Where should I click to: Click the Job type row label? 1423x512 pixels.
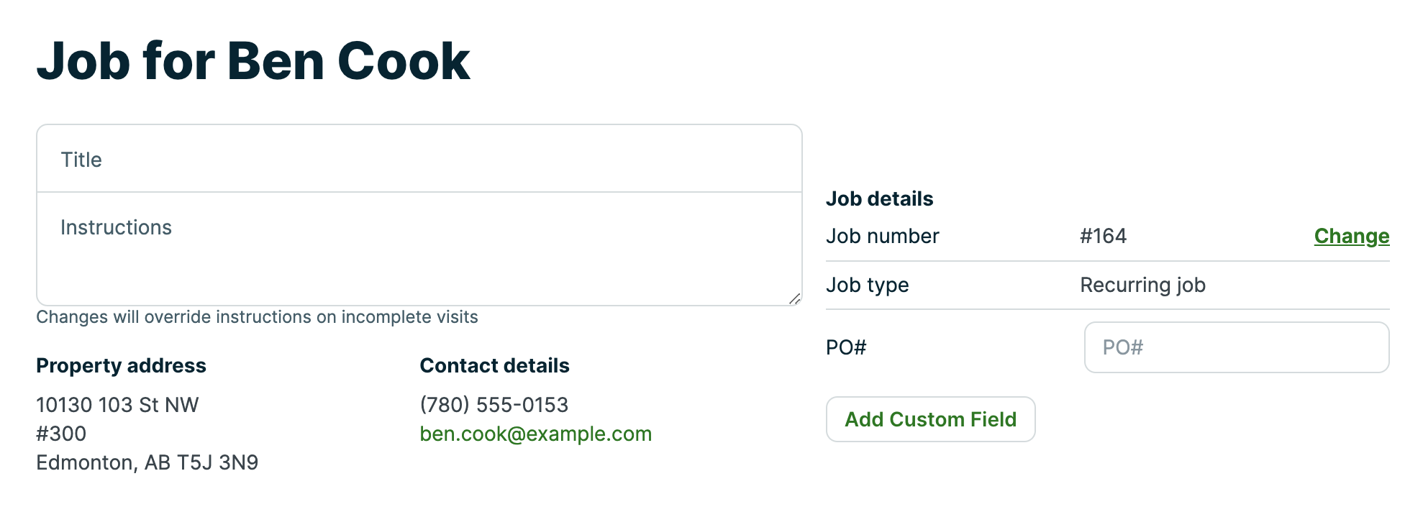(867, 285)
